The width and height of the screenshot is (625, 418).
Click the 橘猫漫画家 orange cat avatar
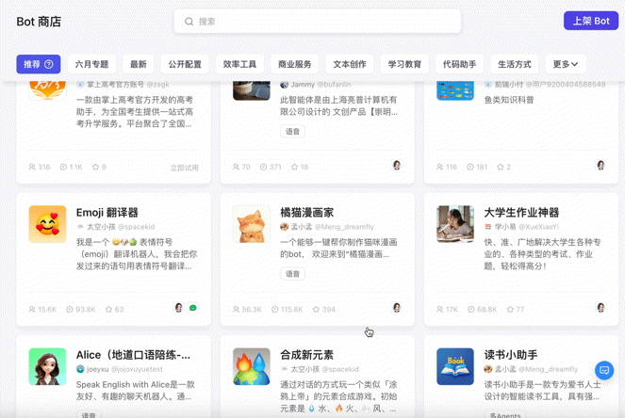coord(252,224)
